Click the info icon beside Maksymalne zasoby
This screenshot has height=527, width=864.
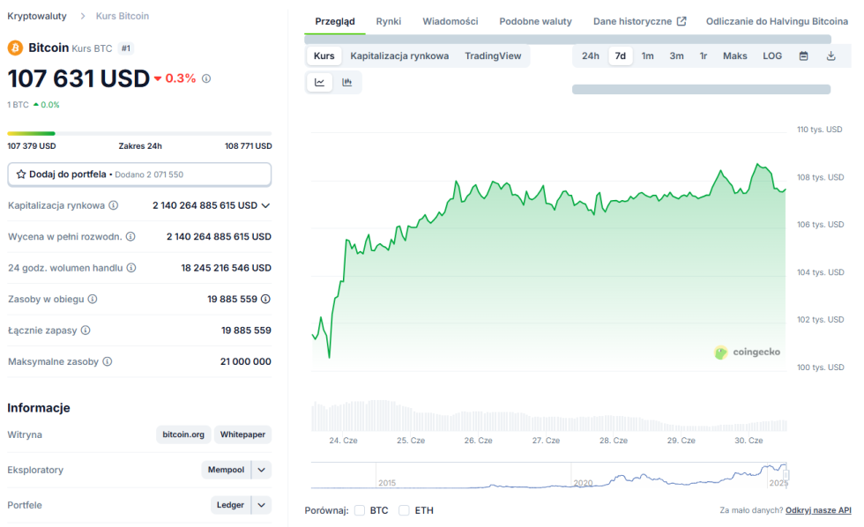pyautogui.click(x=108, y=361)
